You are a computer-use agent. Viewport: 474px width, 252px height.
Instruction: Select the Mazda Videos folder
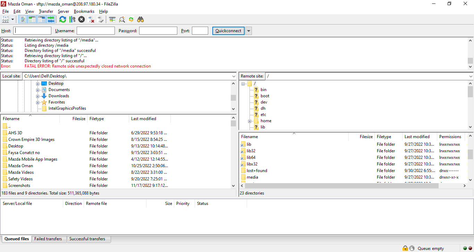21,172
